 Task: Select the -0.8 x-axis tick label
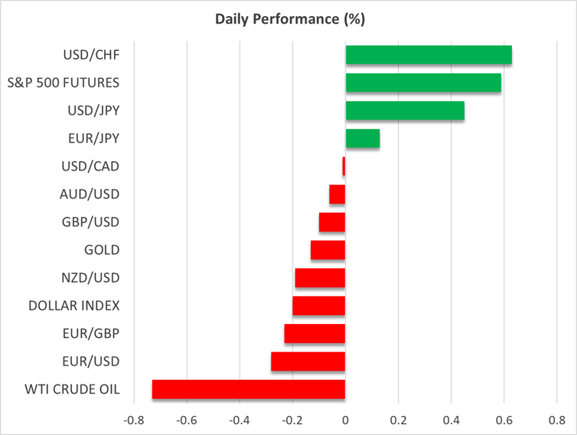(132, 420)
